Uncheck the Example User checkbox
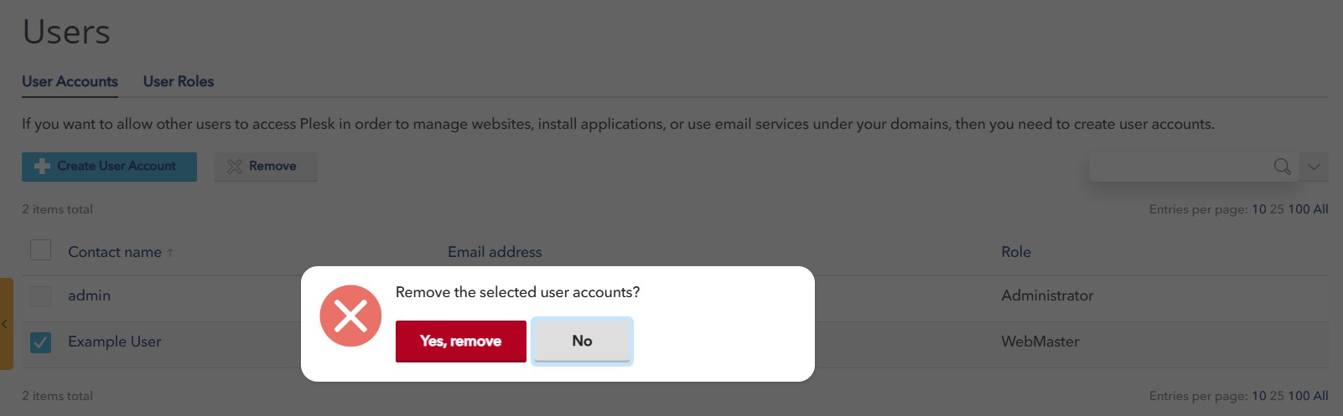The image size is (1343, 416). point(40,342)
